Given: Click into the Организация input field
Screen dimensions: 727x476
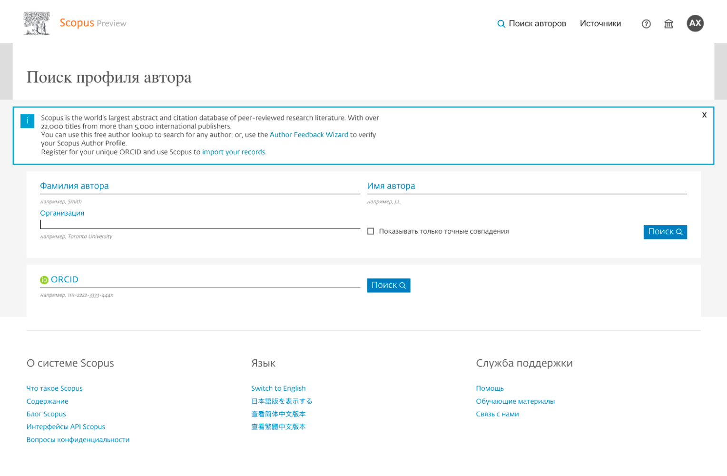Looking at the screenshot, I should click(200, 224).
